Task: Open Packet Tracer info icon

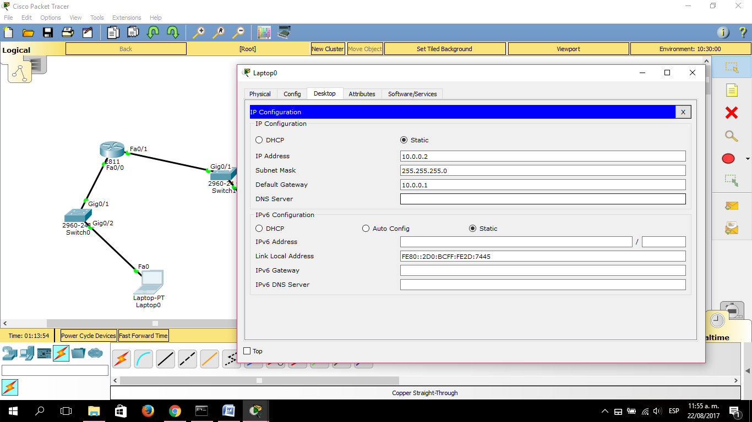Action: click(723, 32)
